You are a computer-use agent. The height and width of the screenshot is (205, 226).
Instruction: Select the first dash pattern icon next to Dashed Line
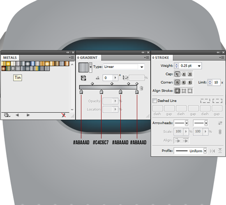[205, 101]
